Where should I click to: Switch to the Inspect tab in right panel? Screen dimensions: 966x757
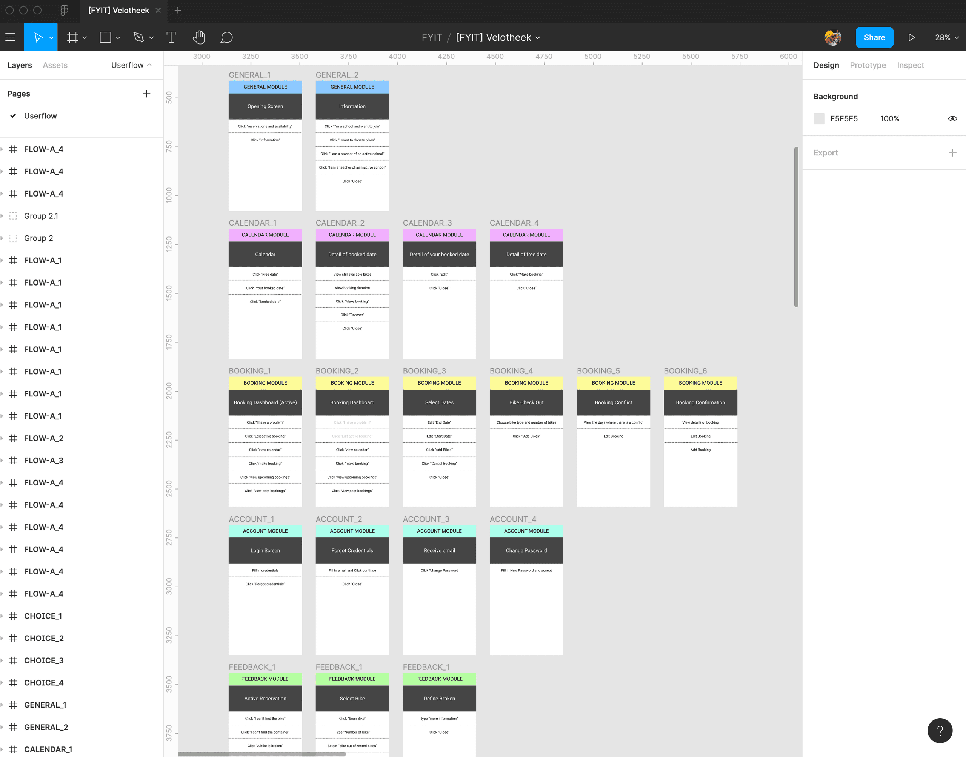coord(909,65)
